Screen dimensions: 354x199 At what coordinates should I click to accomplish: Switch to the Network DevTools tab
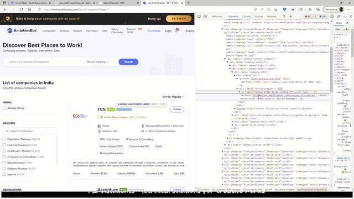pos(272,17)
